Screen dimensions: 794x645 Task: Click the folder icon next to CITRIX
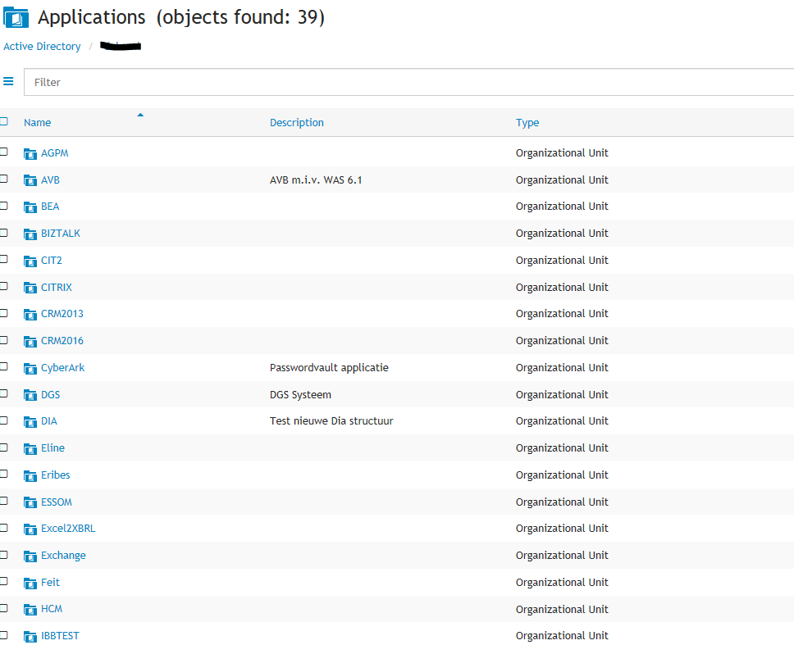[30, 288]
